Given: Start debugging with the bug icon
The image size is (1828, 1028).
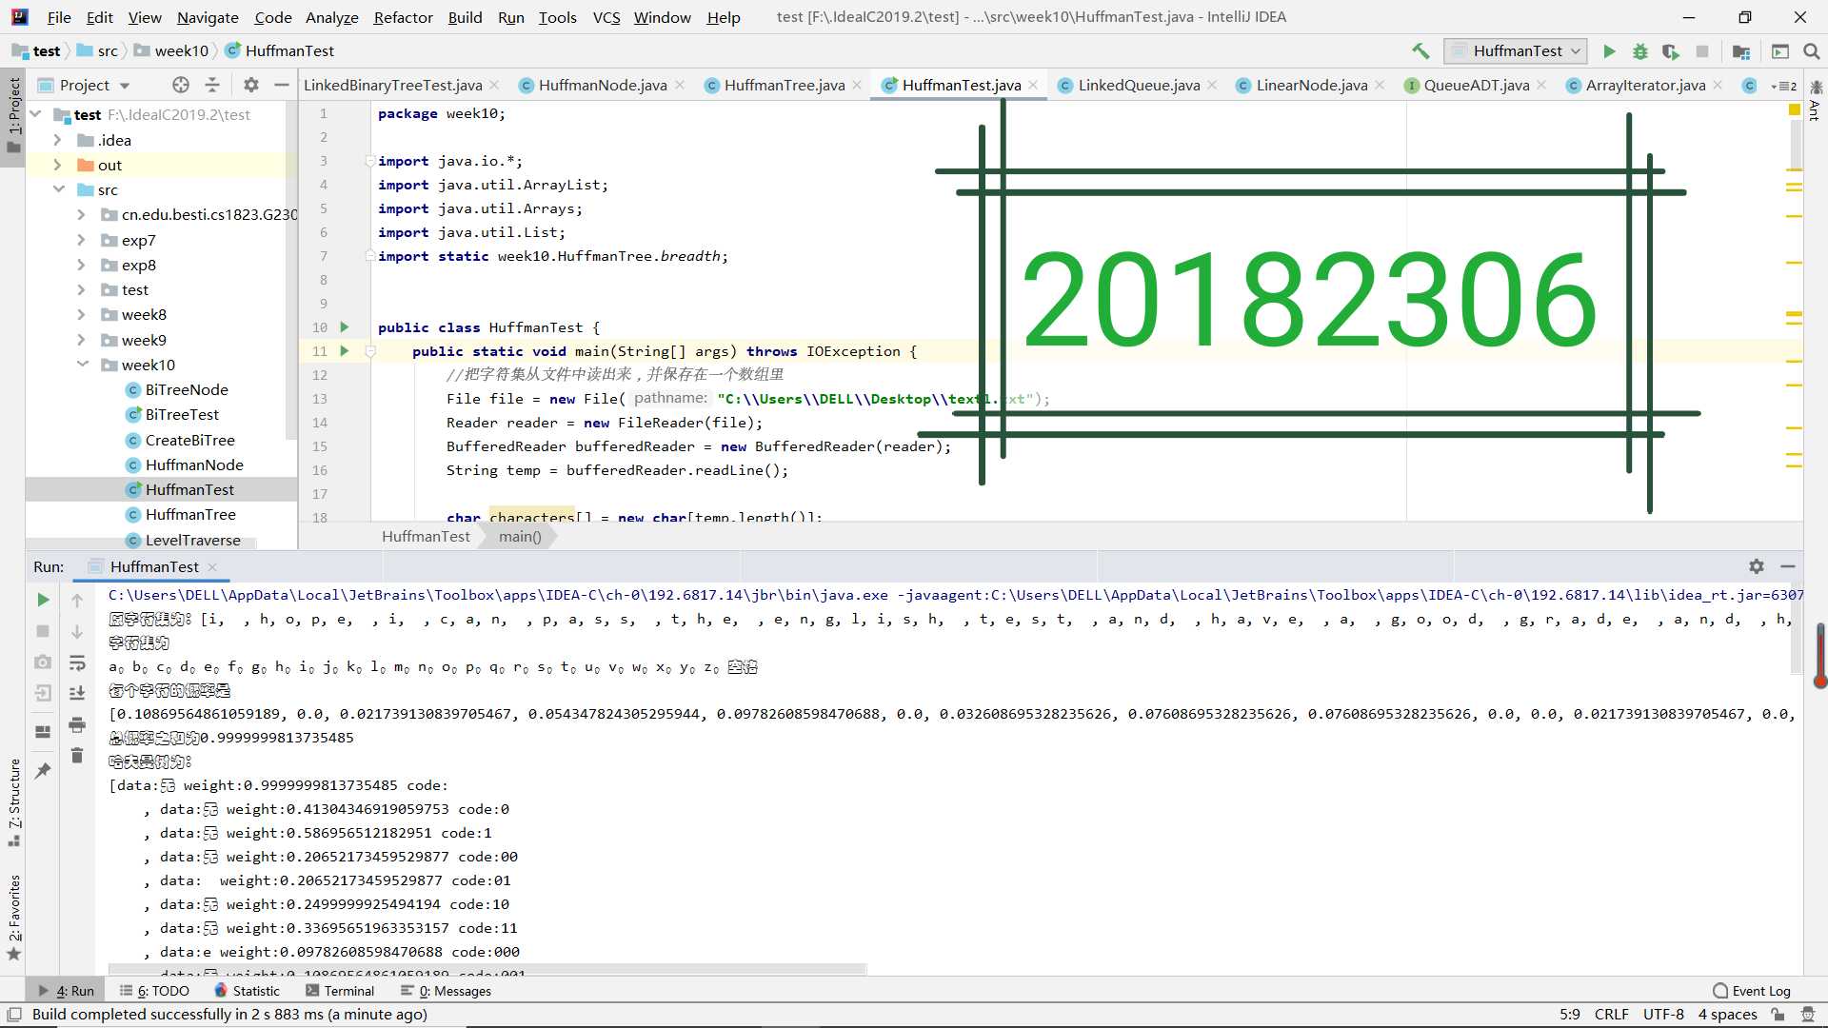Looking at the screenshot, I should (x=1639, y=51).
